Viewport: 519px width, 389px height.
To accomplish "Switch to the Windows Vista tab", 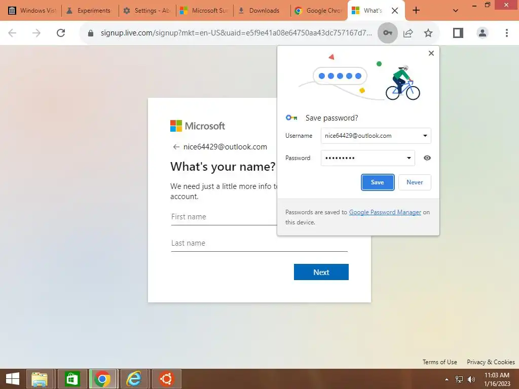I will pyautogui.click(x=32, y=11).
